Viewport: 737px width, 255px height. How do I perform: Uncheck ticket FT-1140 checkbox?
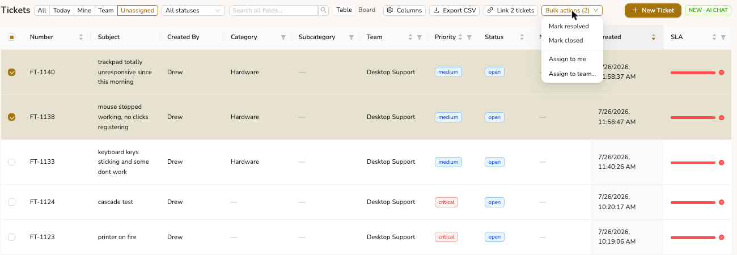point(12,73)
